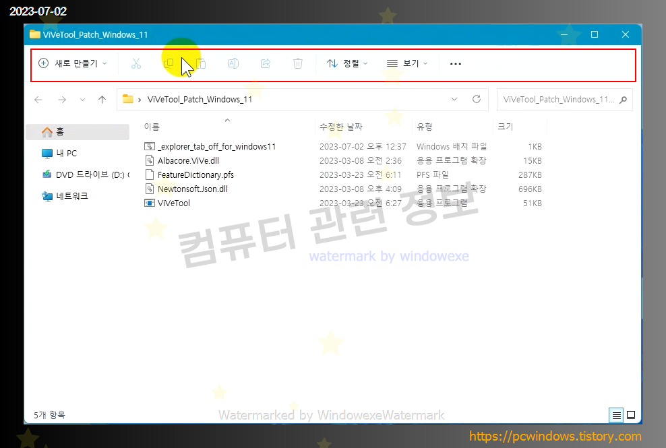
Task: Go up one folder level
Action: pyautogui.click(x=102, y=99)
